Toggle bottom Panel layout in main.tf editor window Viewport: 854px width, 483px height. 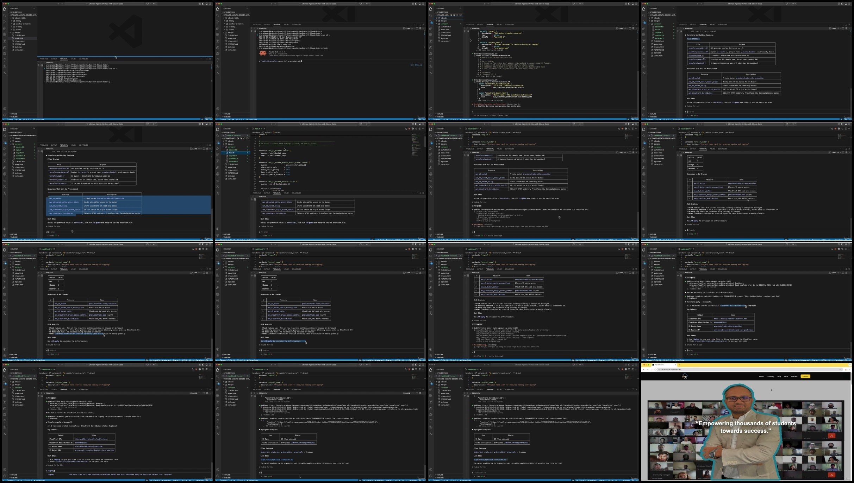point(419,124)
